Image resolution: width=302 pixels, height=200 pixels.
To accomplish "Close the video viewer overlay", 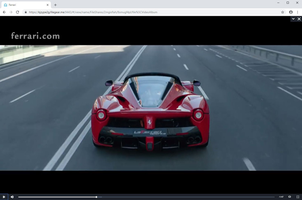I will click(x=299, y=19).
